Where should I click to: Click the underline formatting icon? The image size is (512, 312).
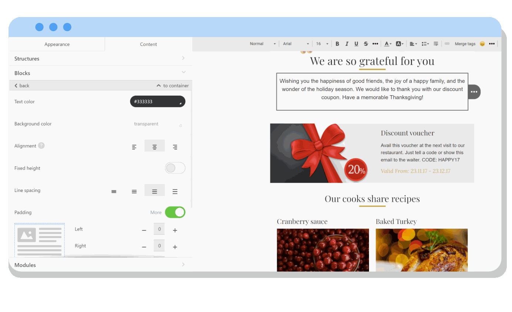[356, 44]
